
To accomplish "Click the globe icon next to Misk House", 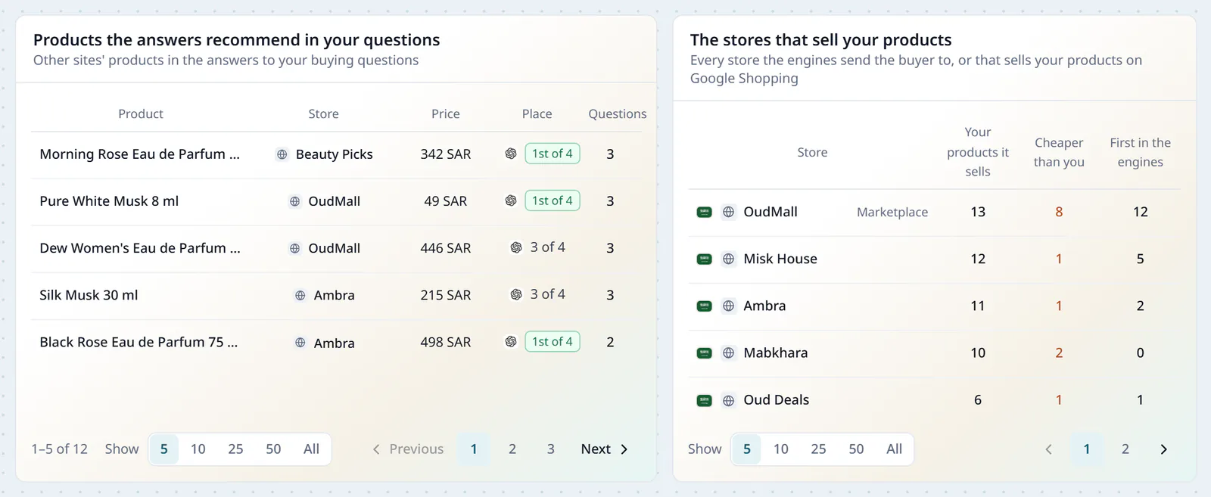I will click(x=728, y=259).
